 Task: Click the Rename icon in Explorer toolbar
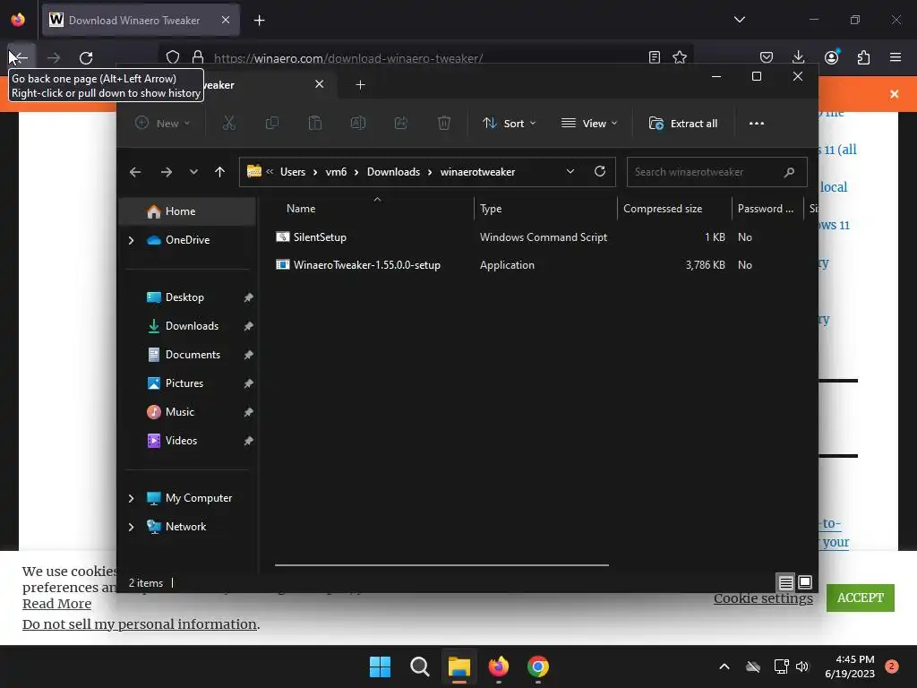(x=358, y=123)
